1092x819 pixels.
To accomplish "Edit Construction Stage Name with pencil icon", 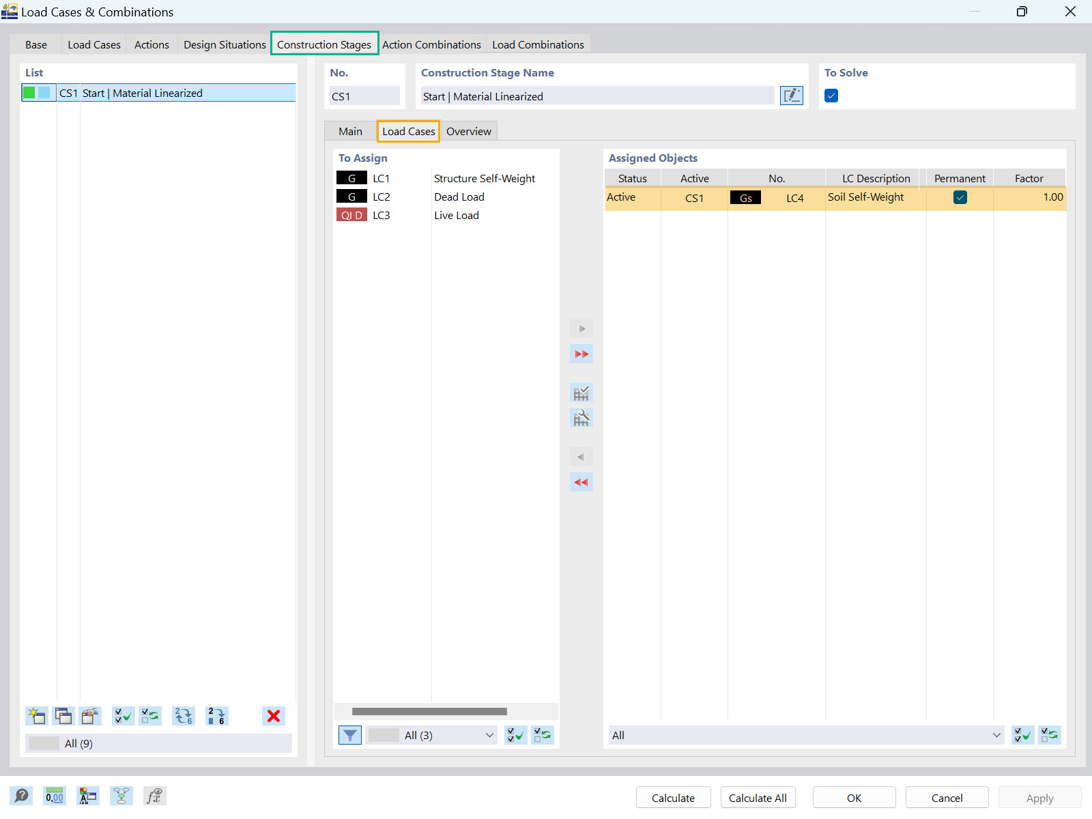I will coord(791,96).
